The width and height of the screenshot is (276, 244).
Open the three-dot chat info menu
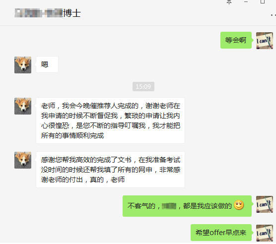pos(274,15)
